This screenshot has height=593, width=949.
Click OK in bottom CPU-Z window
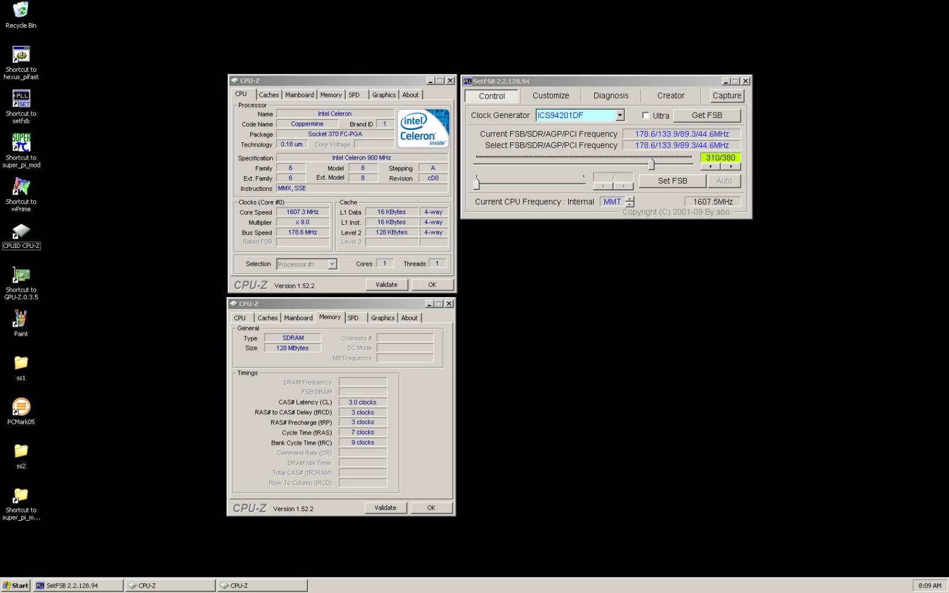pos(431,508)
